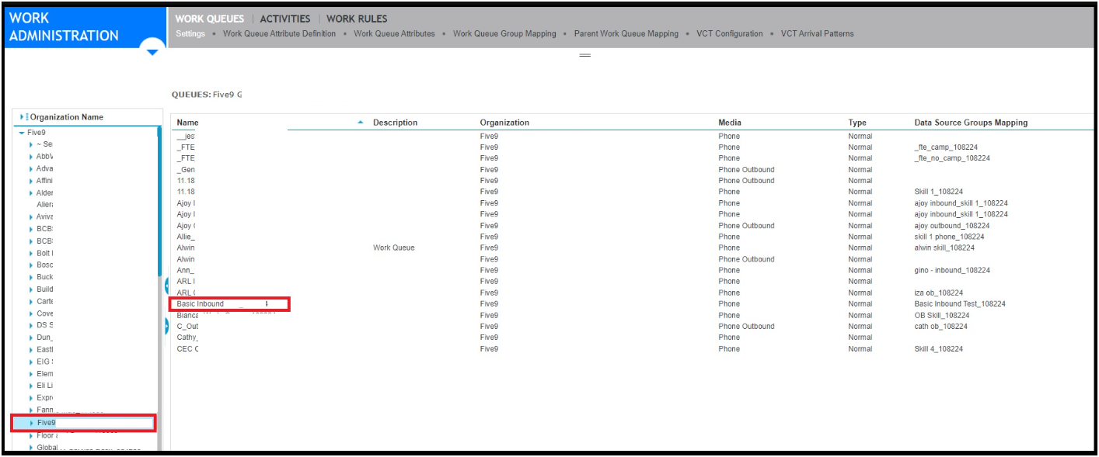
Task: Expand the Alder organization node
Action: pyautogui.click(x=31, y=193)
